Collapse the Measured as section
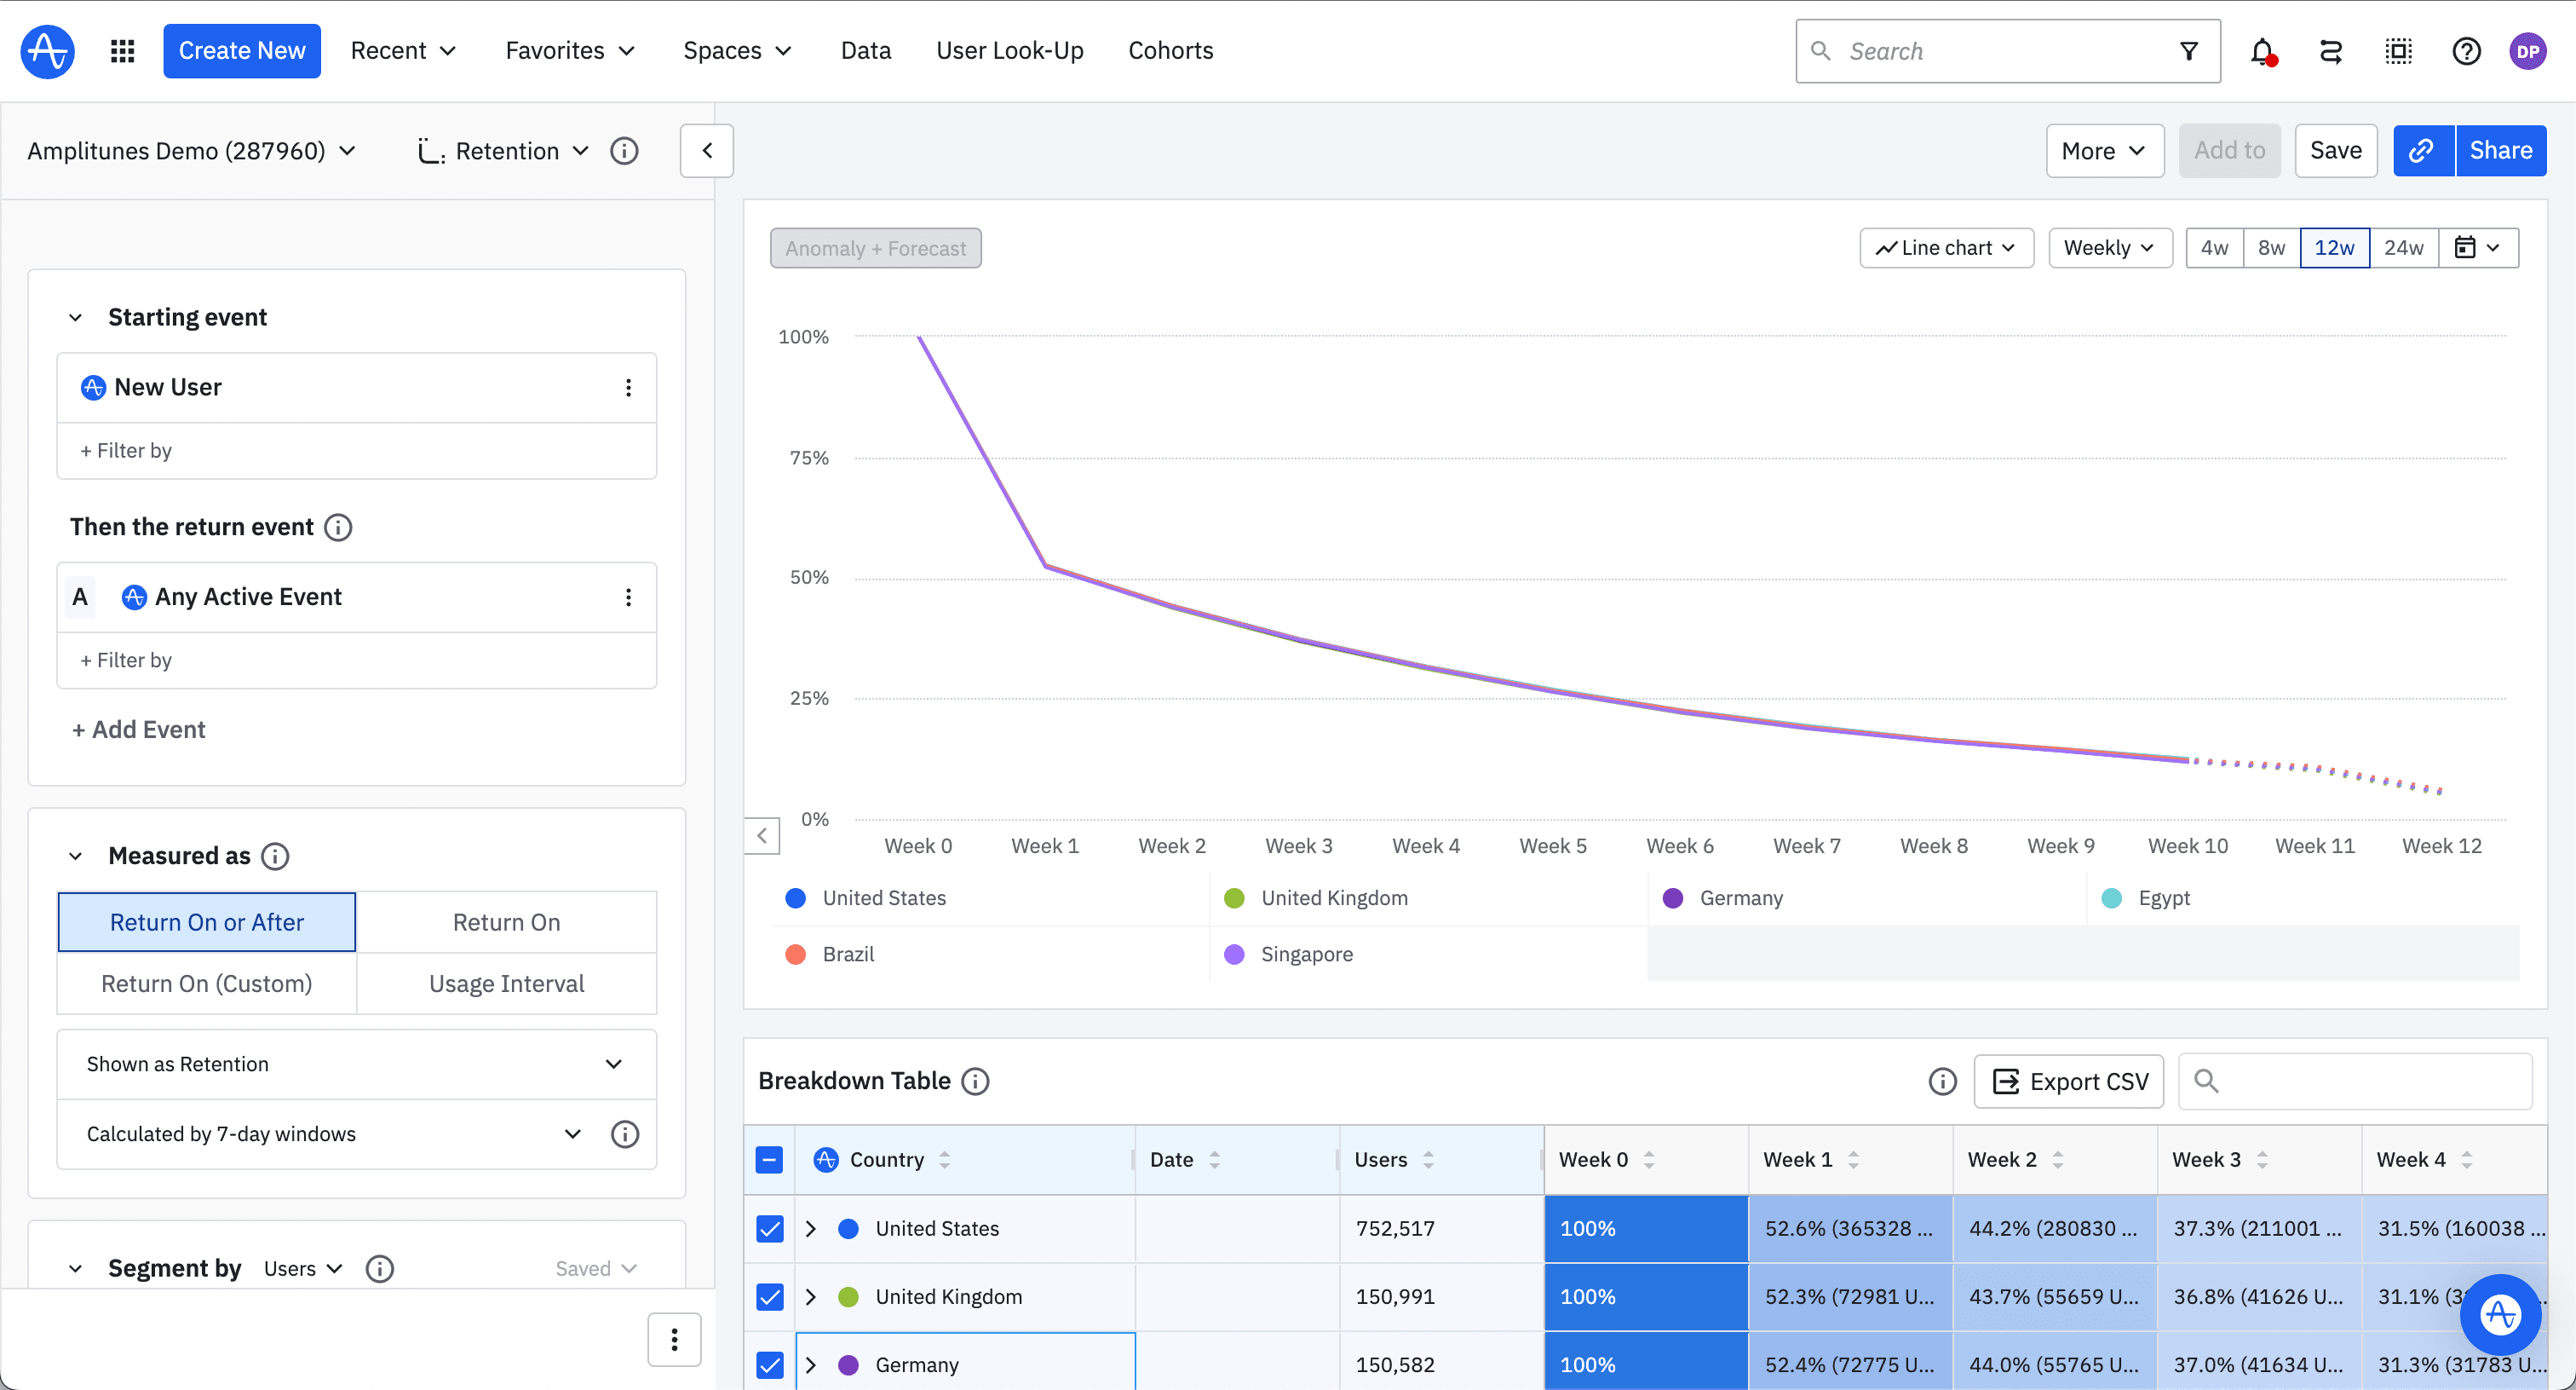Image resolution: width=2576 pixels, height=1390 pixels. [75, 856]
